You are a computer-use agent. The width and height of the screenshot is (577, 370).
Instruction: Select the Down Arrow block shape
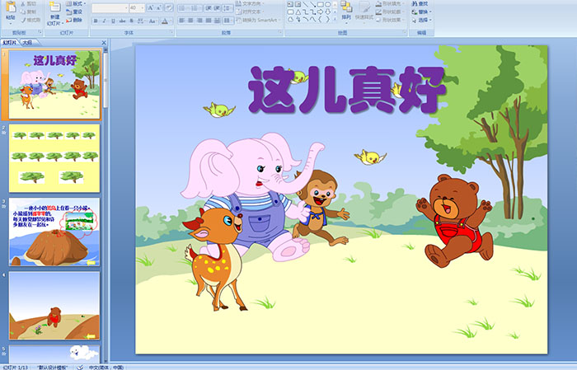tap(327, 12)
